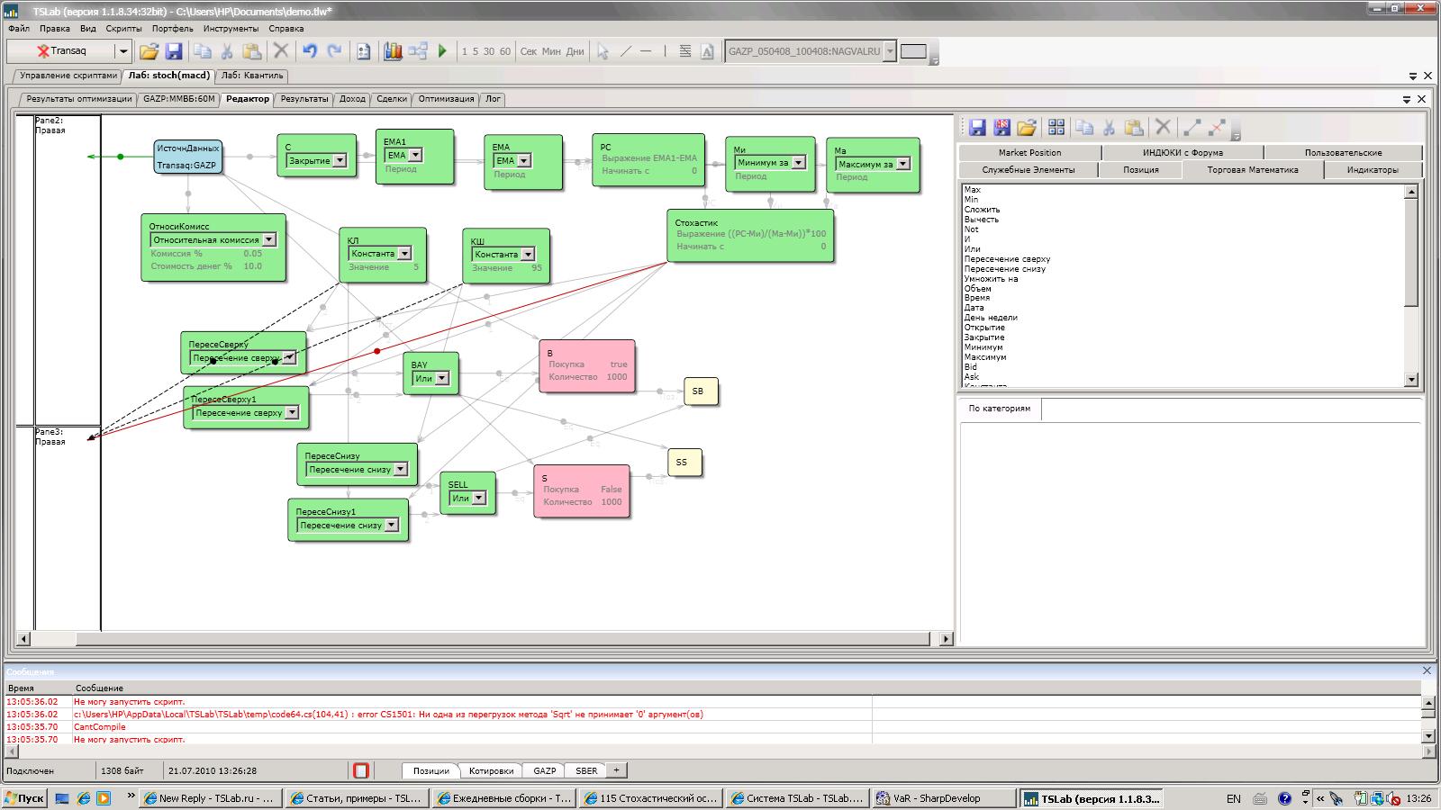The width and height of the screenshot is (1441, 810).
Task: Toggle the red square indicator in status bar
Action: [361, 770]
